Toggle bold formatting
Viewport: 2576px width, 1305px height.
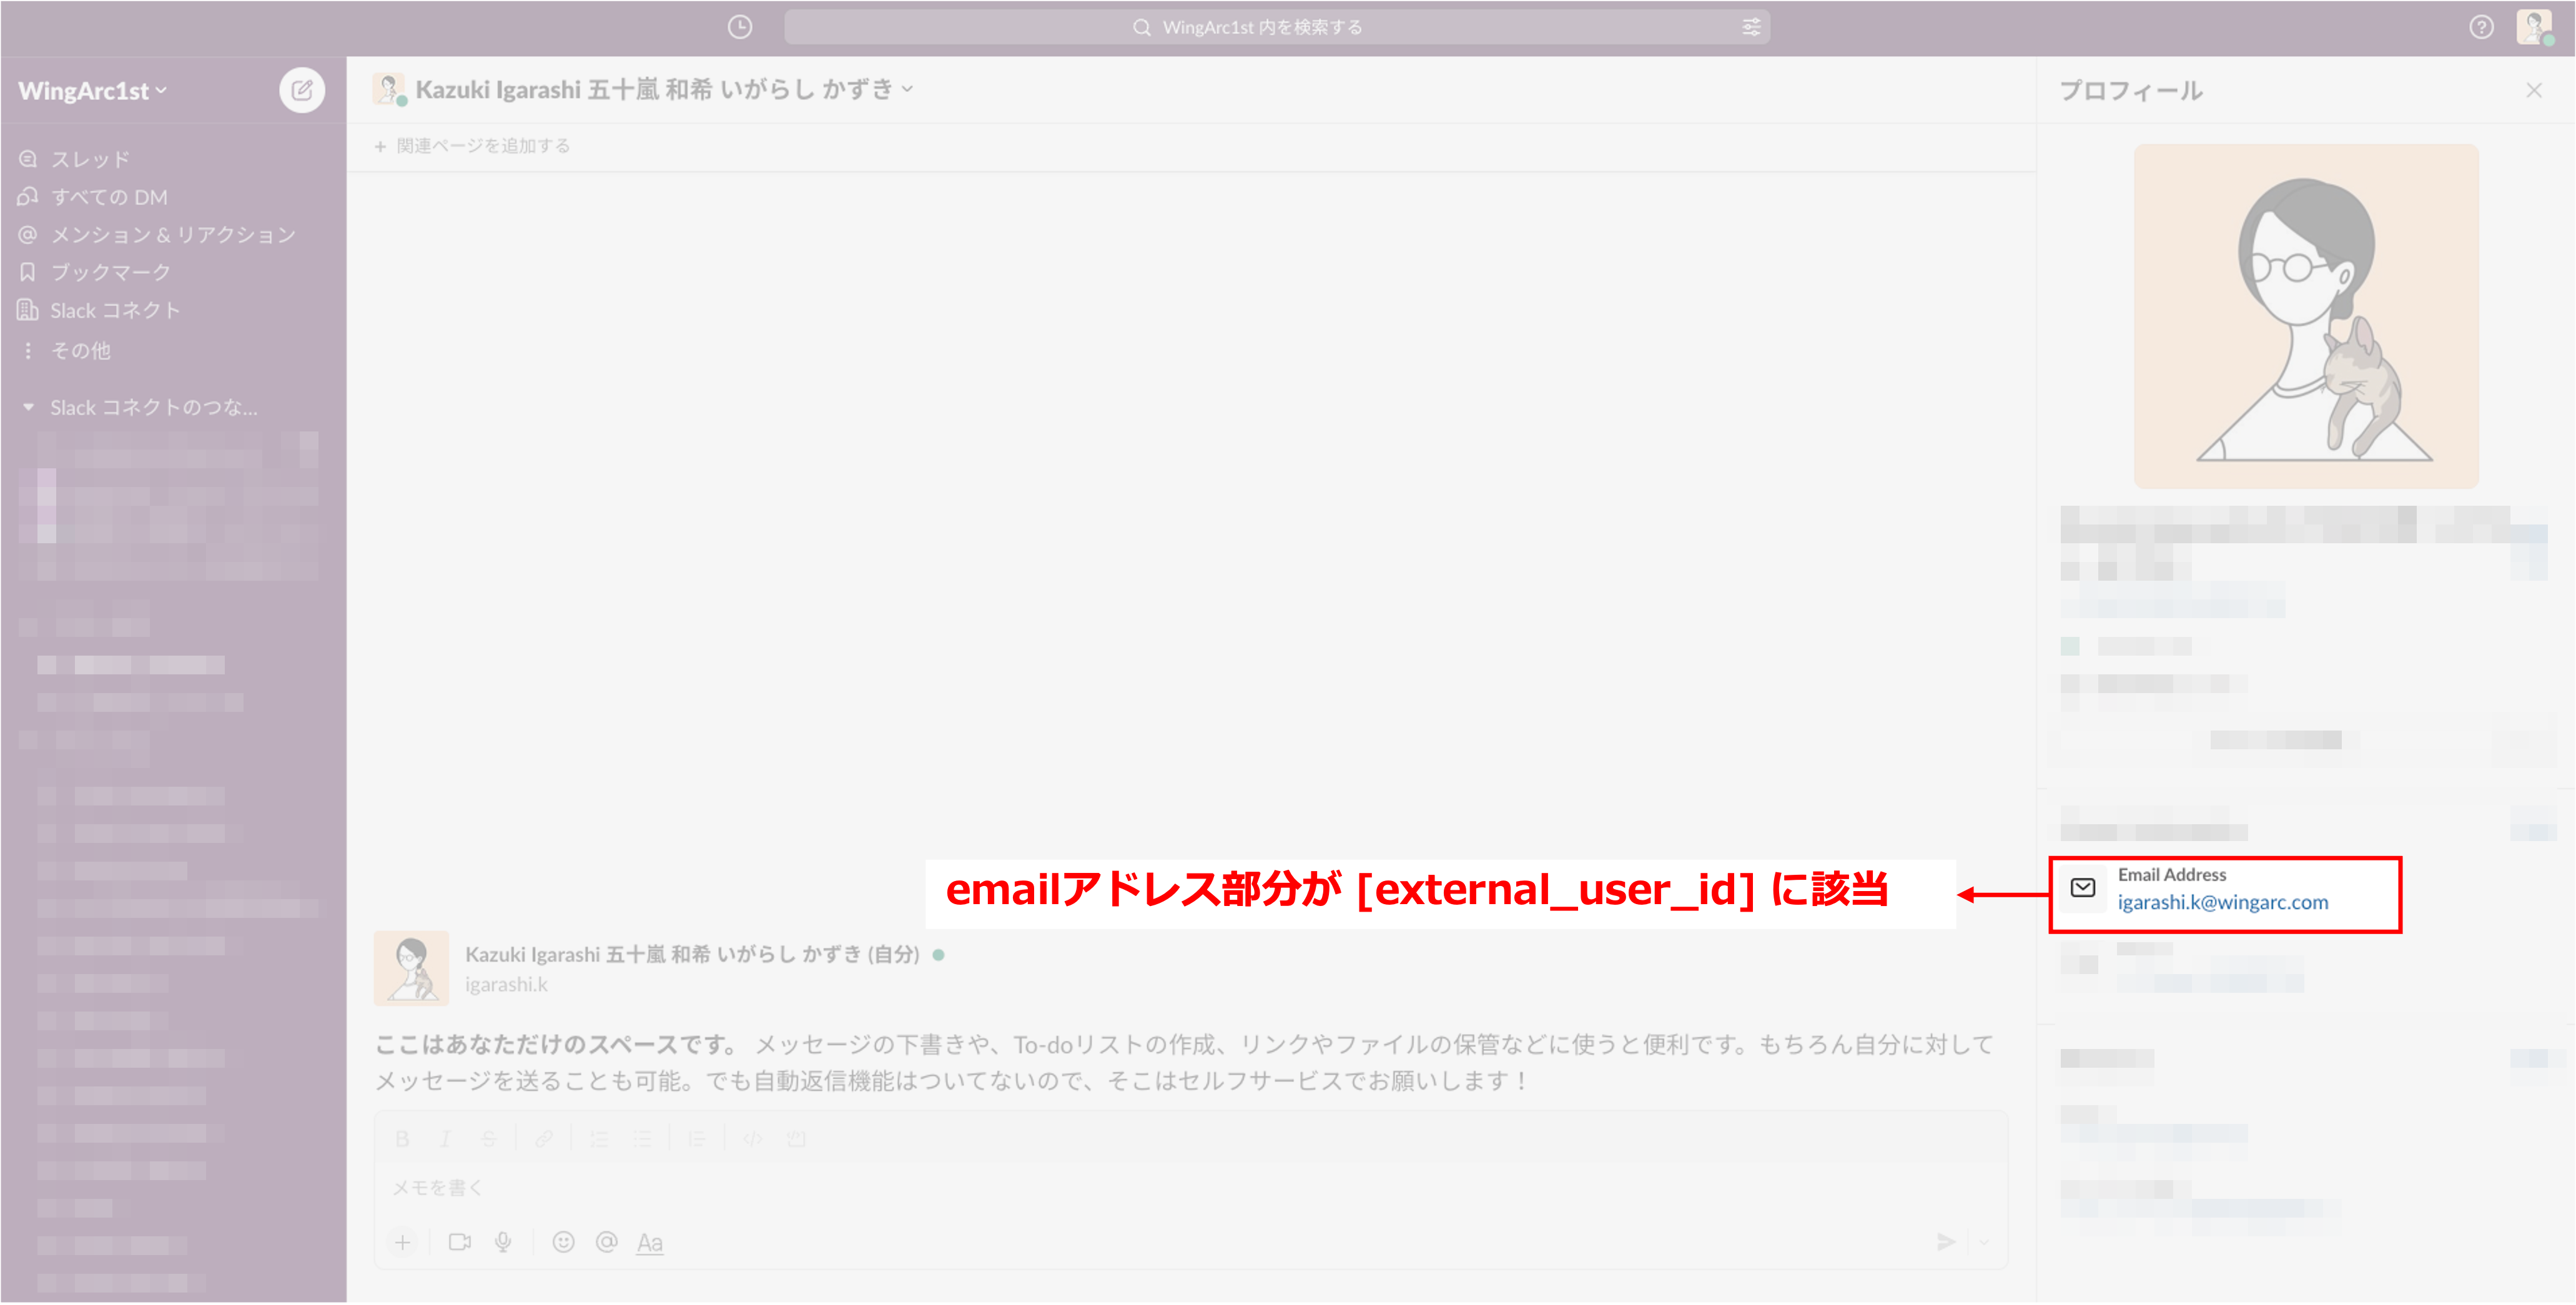[x=402, y=1139]
